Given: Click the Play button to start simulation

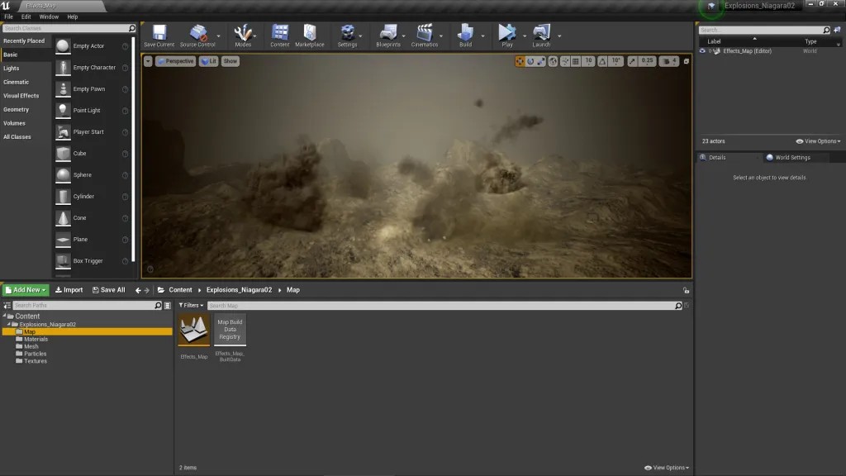Looking at the screenshot, I should point(506,33).
